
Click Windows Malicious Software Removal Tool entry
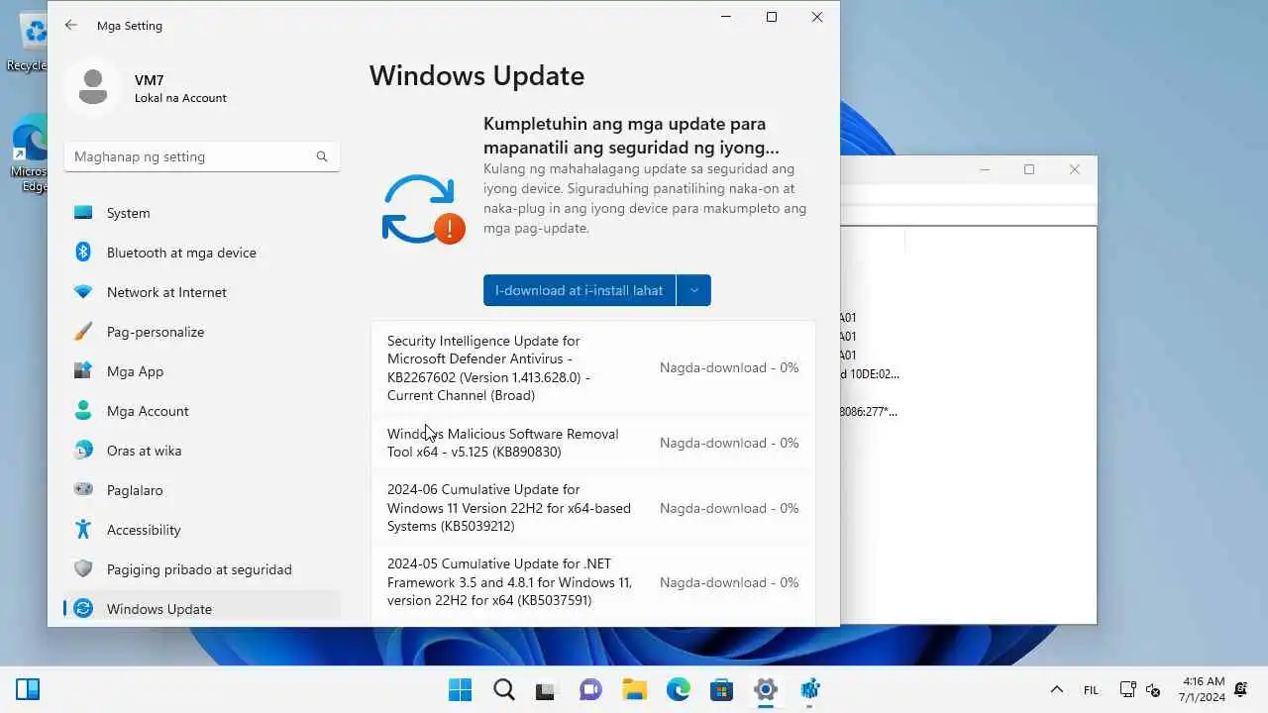(x=593, y=443)
